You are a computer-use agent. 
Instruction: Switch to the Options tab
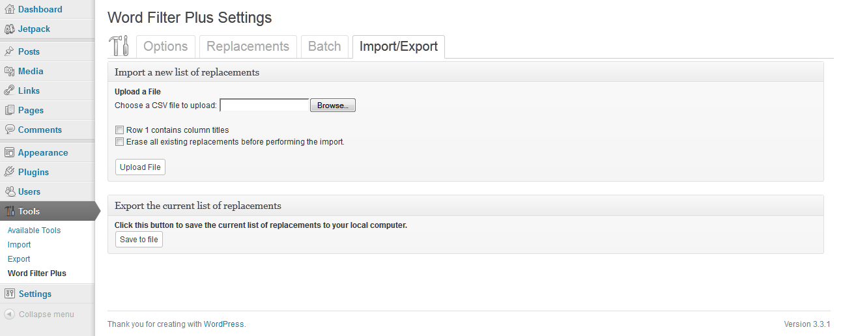[165, 47]
